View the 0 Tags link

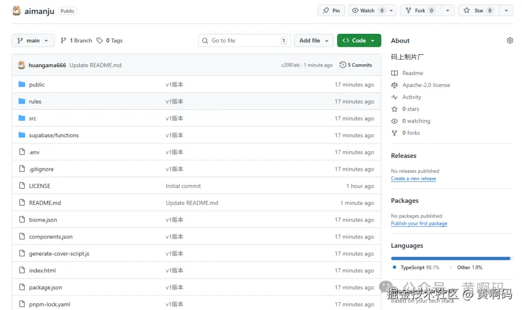pyautogui.click(x=110, y=41)
